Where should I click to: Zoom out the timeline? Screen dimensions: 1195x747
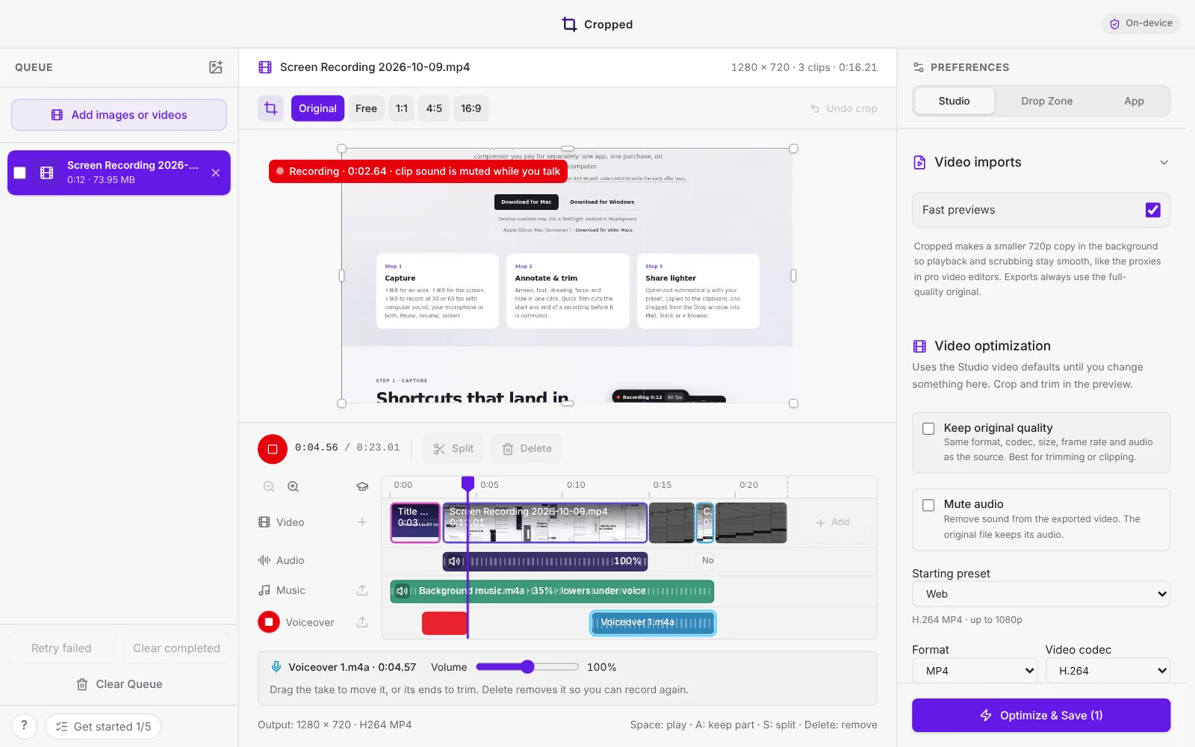pos(269,486)
